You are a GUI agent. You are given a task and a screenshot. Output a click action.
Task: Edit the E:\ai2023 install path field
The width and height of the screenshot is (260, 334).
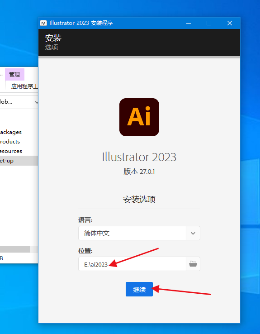[x=132, y=264]
